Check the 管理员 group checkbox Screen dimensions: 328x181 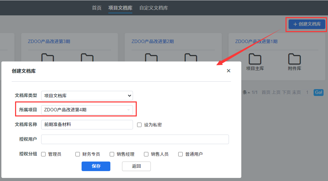pos(44,154)
